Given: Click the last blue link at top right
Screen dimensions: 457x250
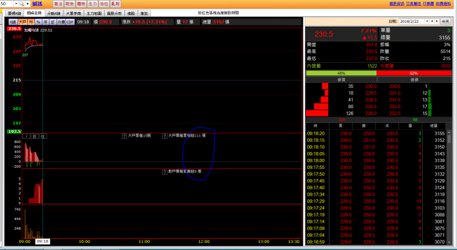Looking at the screenshot, I should click(443, 4).
